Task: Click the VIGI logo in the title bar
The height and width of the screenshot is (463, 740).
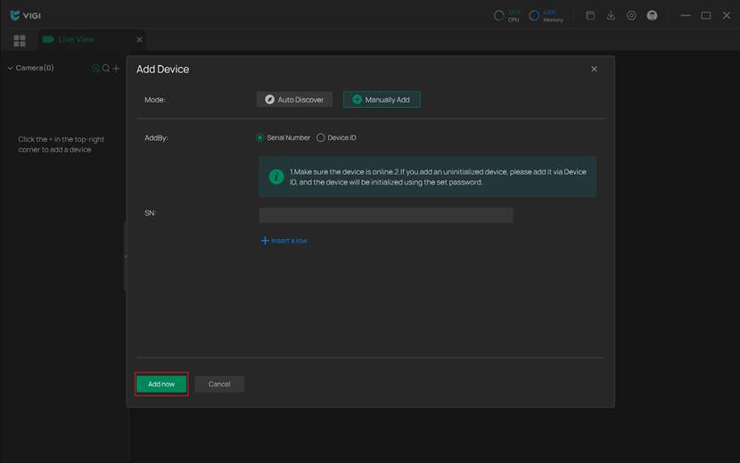Action: point(26,15)
